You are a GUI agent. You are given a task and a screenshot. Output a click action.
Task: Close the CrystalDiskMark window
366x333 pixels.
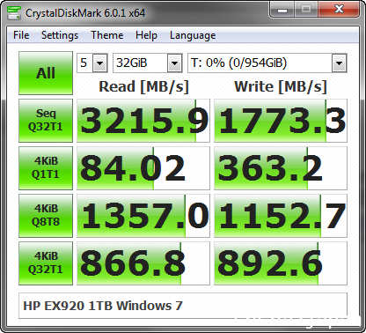[x=339, y=10]
